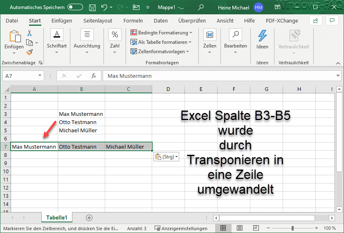Screen dimensions: 344x233
Task: Open the Undo history dropdown arrow
Action: 111,7
